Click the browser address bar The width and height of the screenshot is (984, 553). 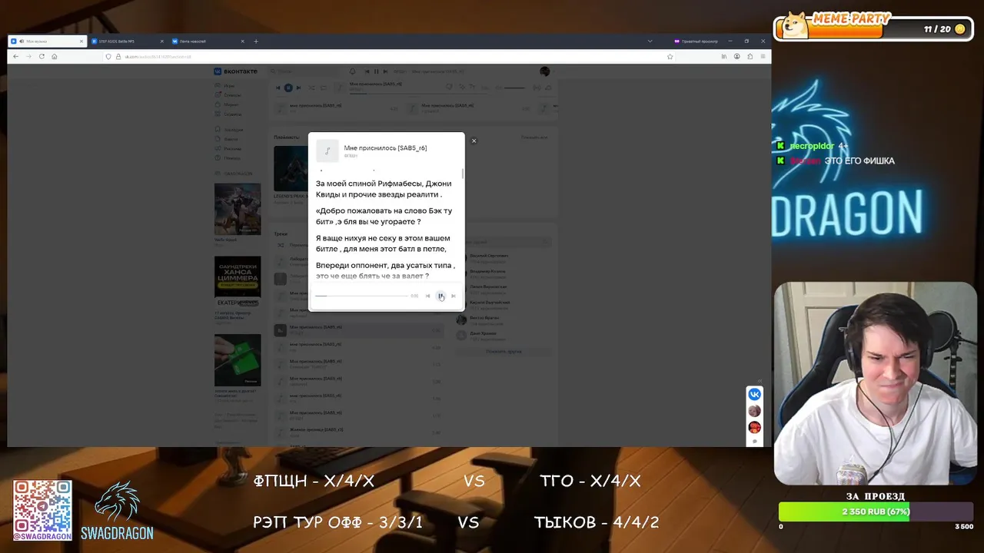(388, 56)
